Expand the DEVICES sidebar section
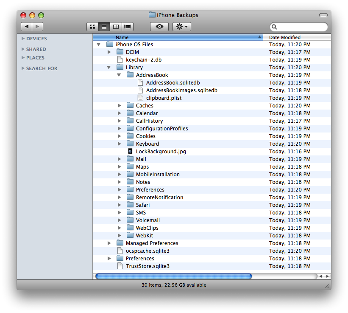348x313 pixels. pyautogui.click(x=23, y=39)
